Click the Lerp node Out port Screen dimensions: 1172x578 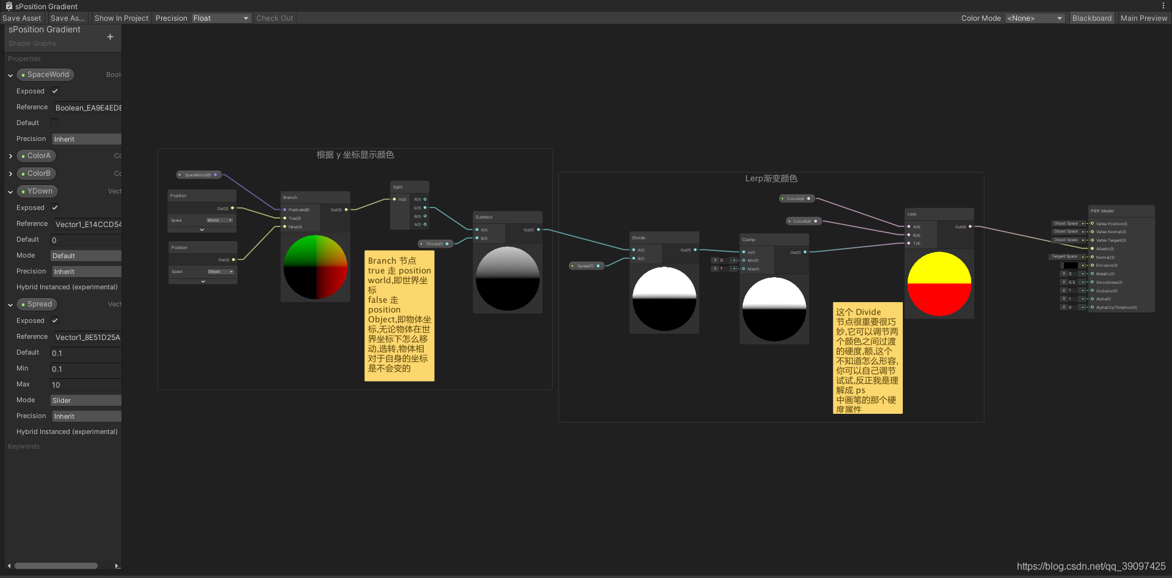[970, 226]
